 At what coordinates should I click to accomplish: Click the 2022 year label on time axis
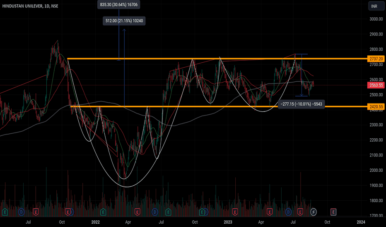pyautogui.click(x=96, y=222)
